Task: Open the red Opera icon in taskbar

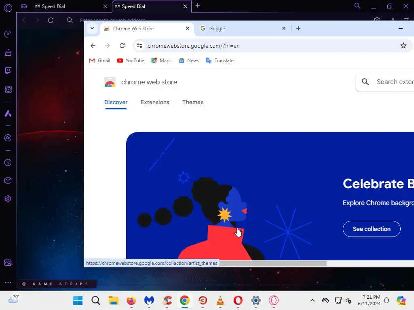Action: pos(238,300)
